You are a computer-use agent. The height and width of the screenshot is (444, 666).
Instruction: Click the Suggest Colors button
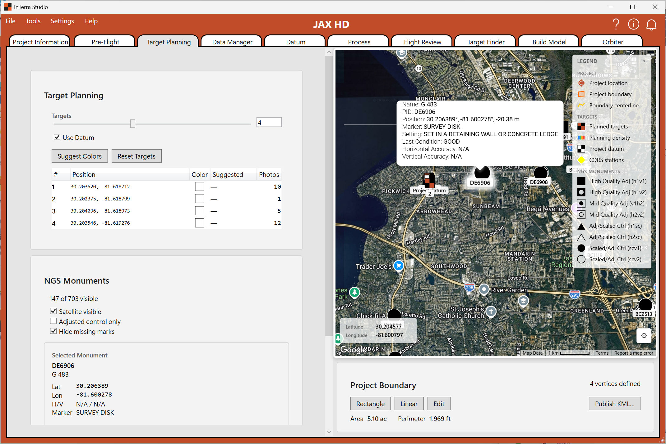[x=80, y=156]
